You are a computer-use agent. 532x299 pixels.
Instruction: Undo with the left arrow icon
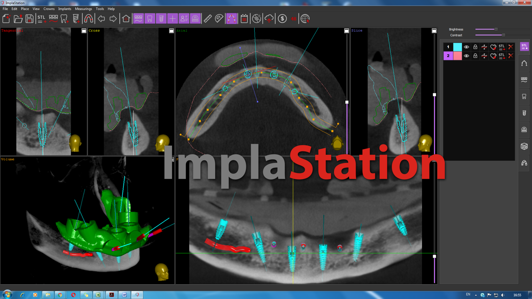click(x=101, y=19)
